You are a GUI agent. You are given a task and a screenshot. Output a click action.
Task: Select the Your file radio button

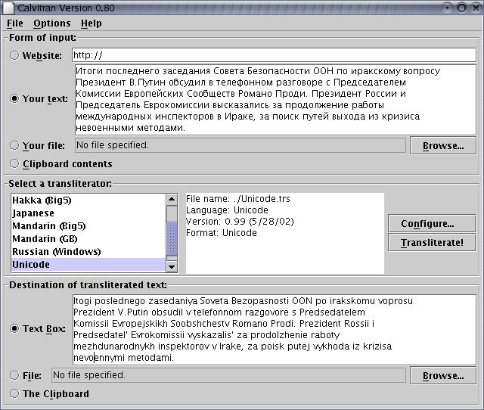[x=14, y=145]
